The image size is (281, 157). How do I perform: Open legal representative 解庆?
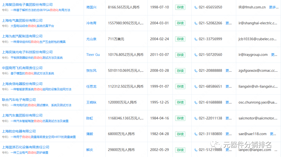(x=90, y=150)
